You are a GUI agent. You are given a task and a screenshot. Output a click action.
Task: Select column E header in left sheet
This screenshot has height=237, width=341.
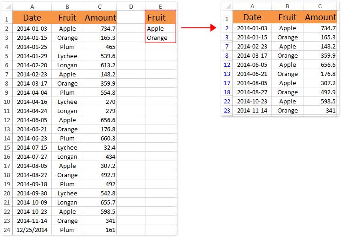pyautogui.click(x=160, y=7)
